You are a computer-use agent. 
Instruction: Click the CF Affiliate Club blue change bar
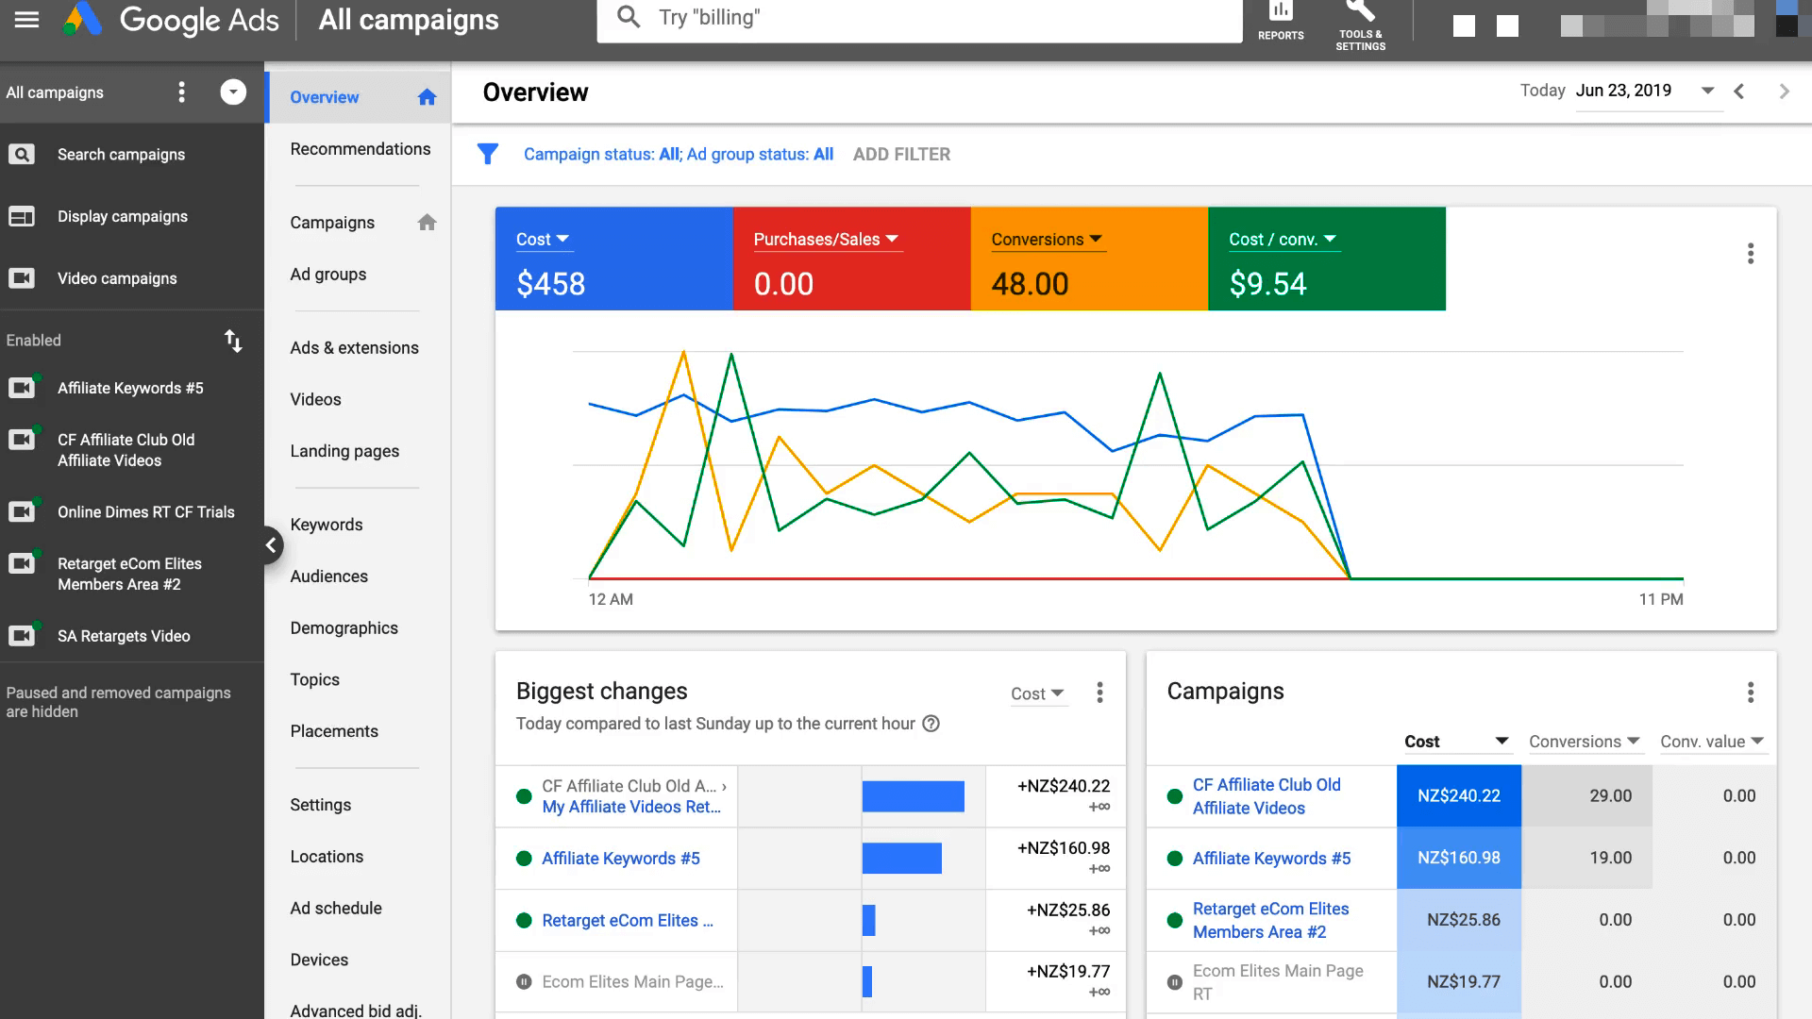point(913,796)
